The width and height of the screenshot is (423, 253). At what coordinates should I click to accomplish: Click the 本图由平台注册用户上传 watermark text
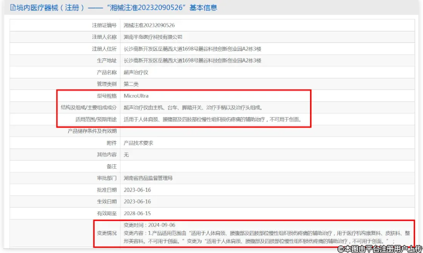click(x=379, y=248)
